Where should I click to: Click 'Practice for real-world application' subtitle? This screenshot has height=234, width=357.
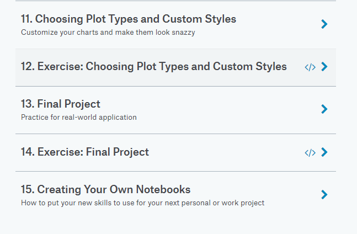78,117
